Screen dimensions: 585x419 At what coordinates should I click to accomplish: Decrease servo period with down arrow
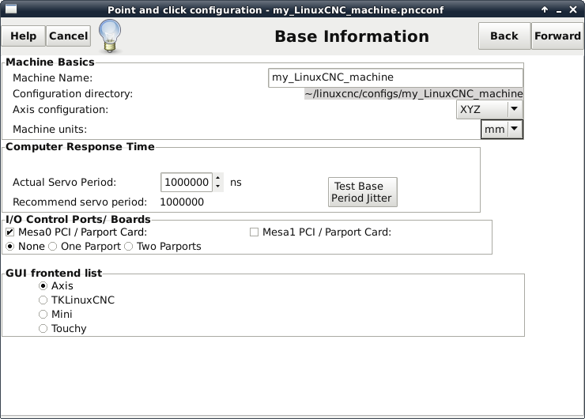pyautogui.click(x=218, y=187)
